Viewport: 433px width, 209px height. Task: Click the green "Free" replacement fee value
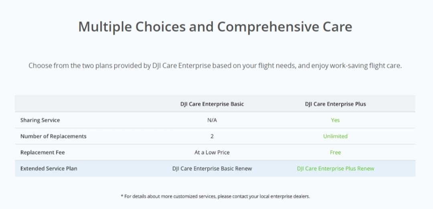pyautogui.click(x=335, y=152)
